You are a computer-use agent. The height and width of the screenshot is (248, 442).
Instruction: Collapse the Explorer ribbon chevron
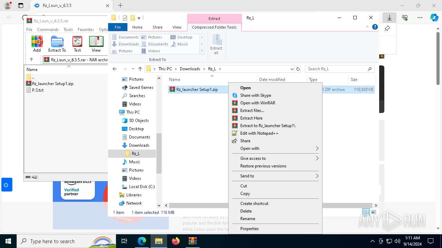[x=367, y=27]
